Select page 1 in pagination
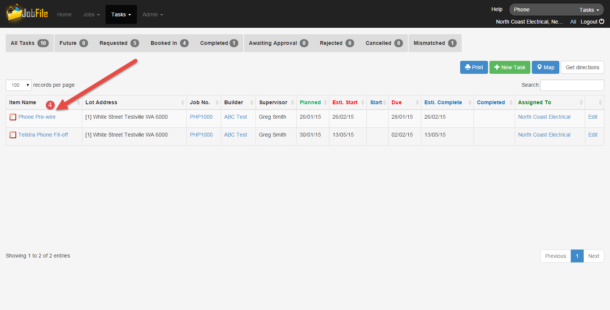 tap(577, 256)
